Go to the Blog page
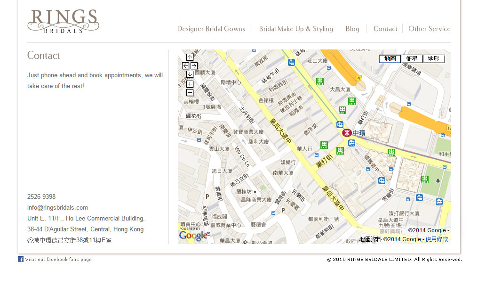This screenshot has height=286, width=478. [x=352, y=29]
